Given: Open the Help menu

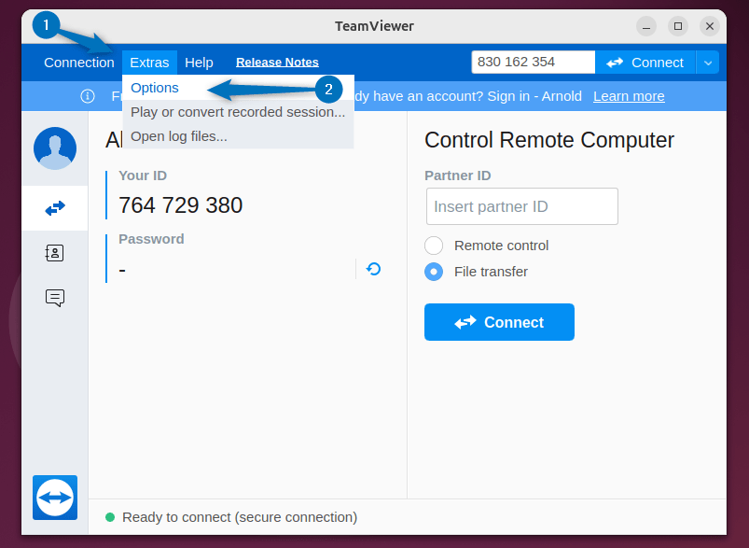Looking at the screenshot, I should (x=199, y=63).
